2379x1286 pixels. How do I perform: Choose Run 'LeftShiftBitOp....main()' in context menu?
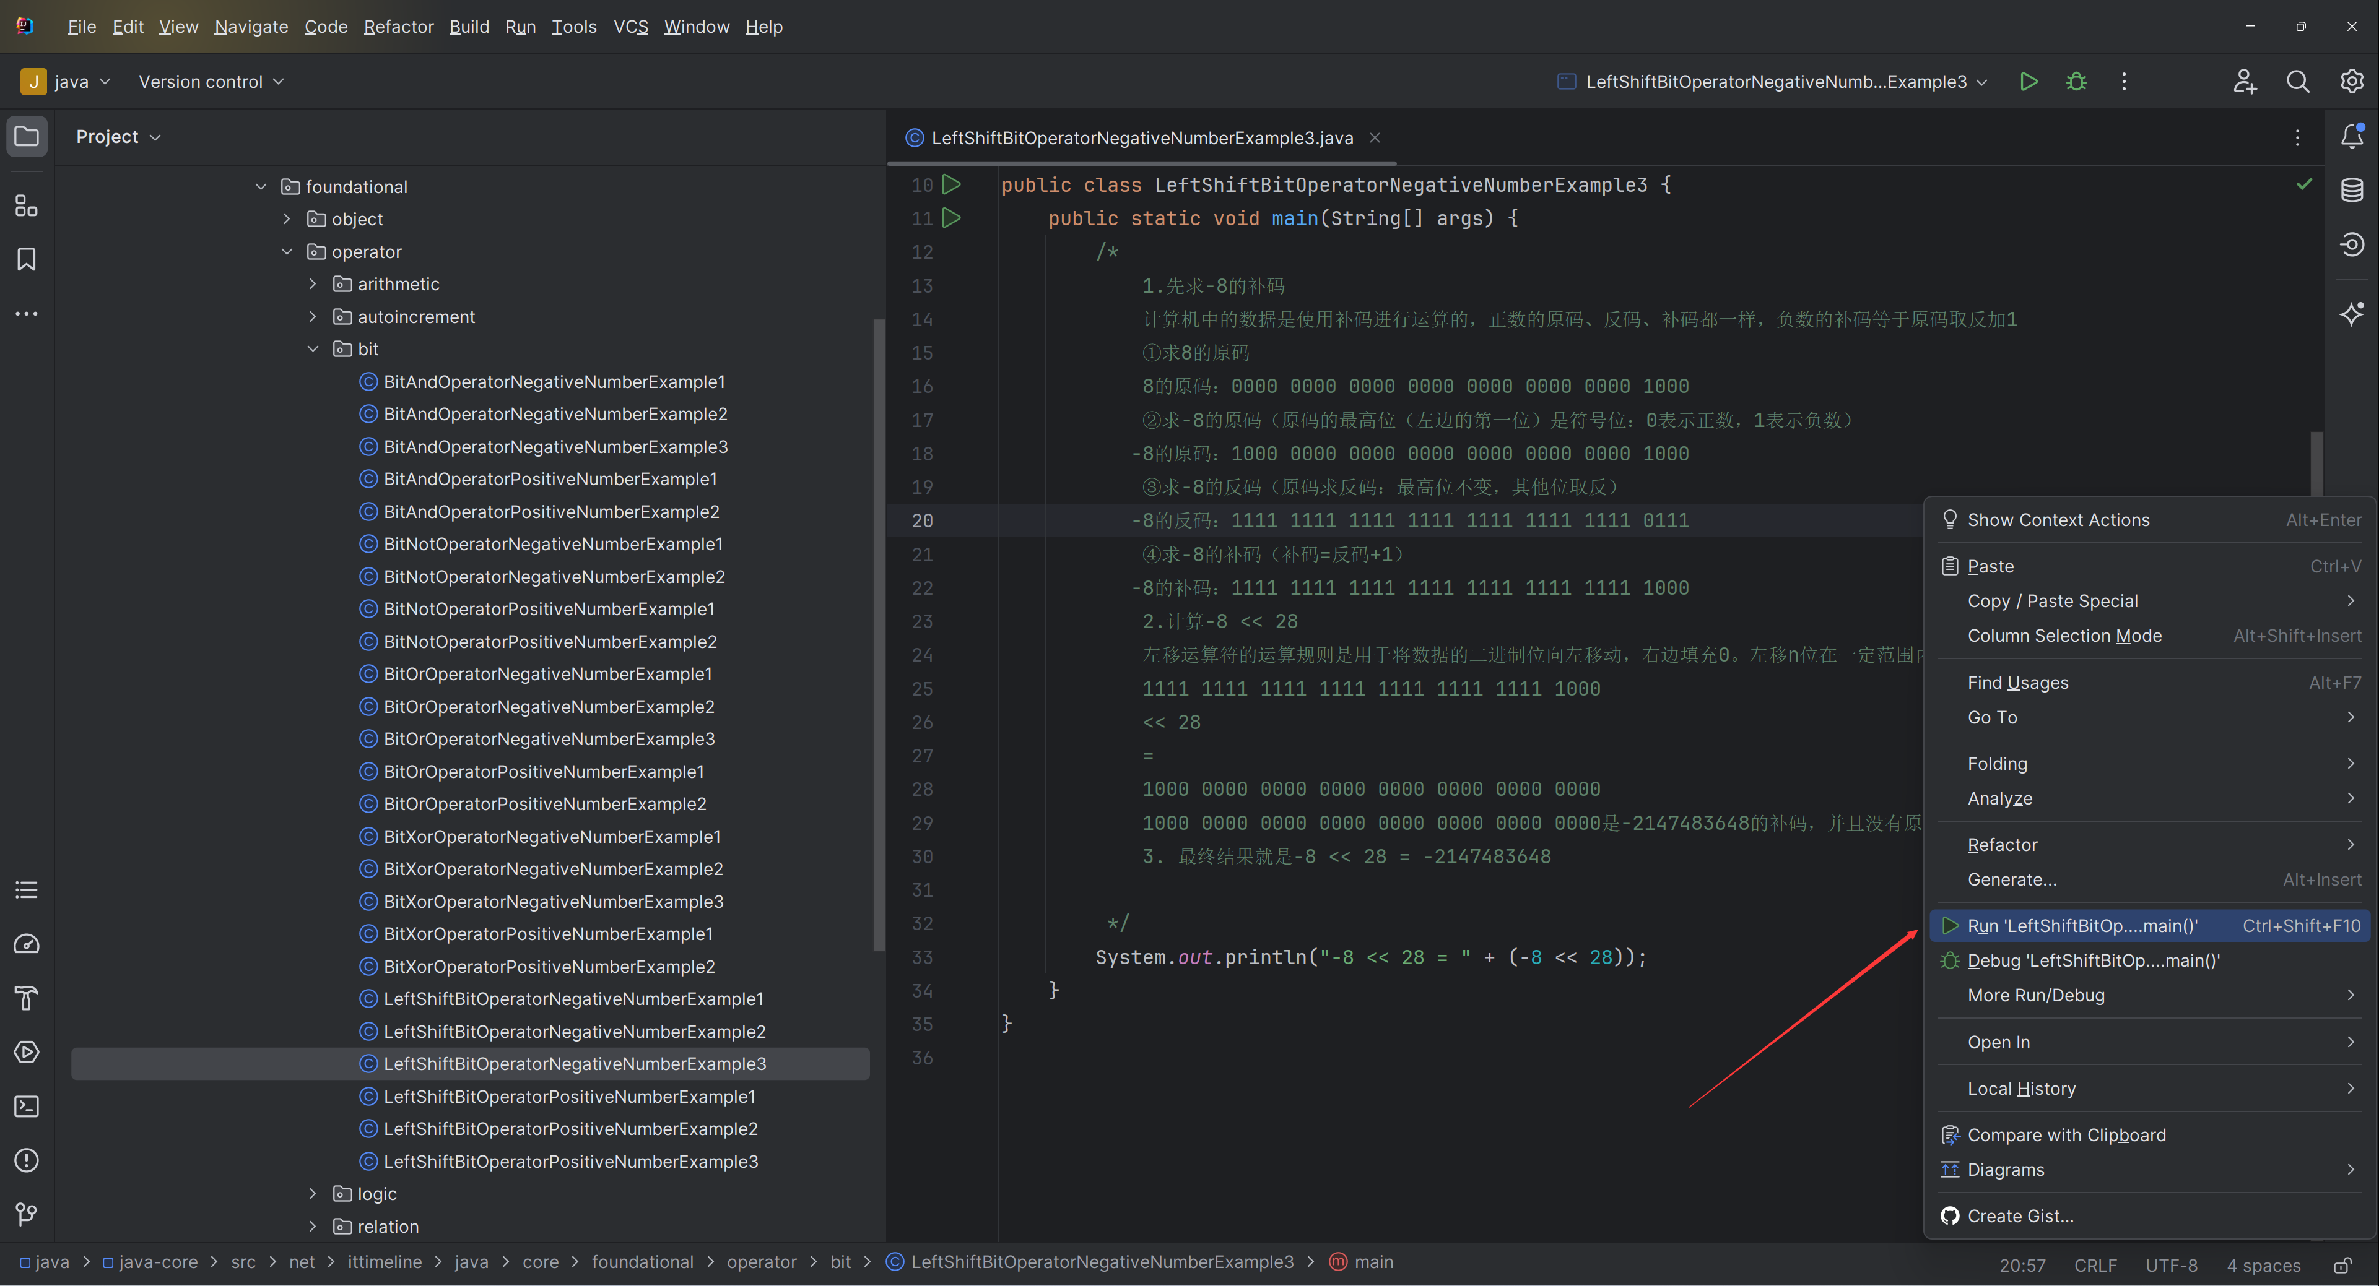coord(2150,926)
